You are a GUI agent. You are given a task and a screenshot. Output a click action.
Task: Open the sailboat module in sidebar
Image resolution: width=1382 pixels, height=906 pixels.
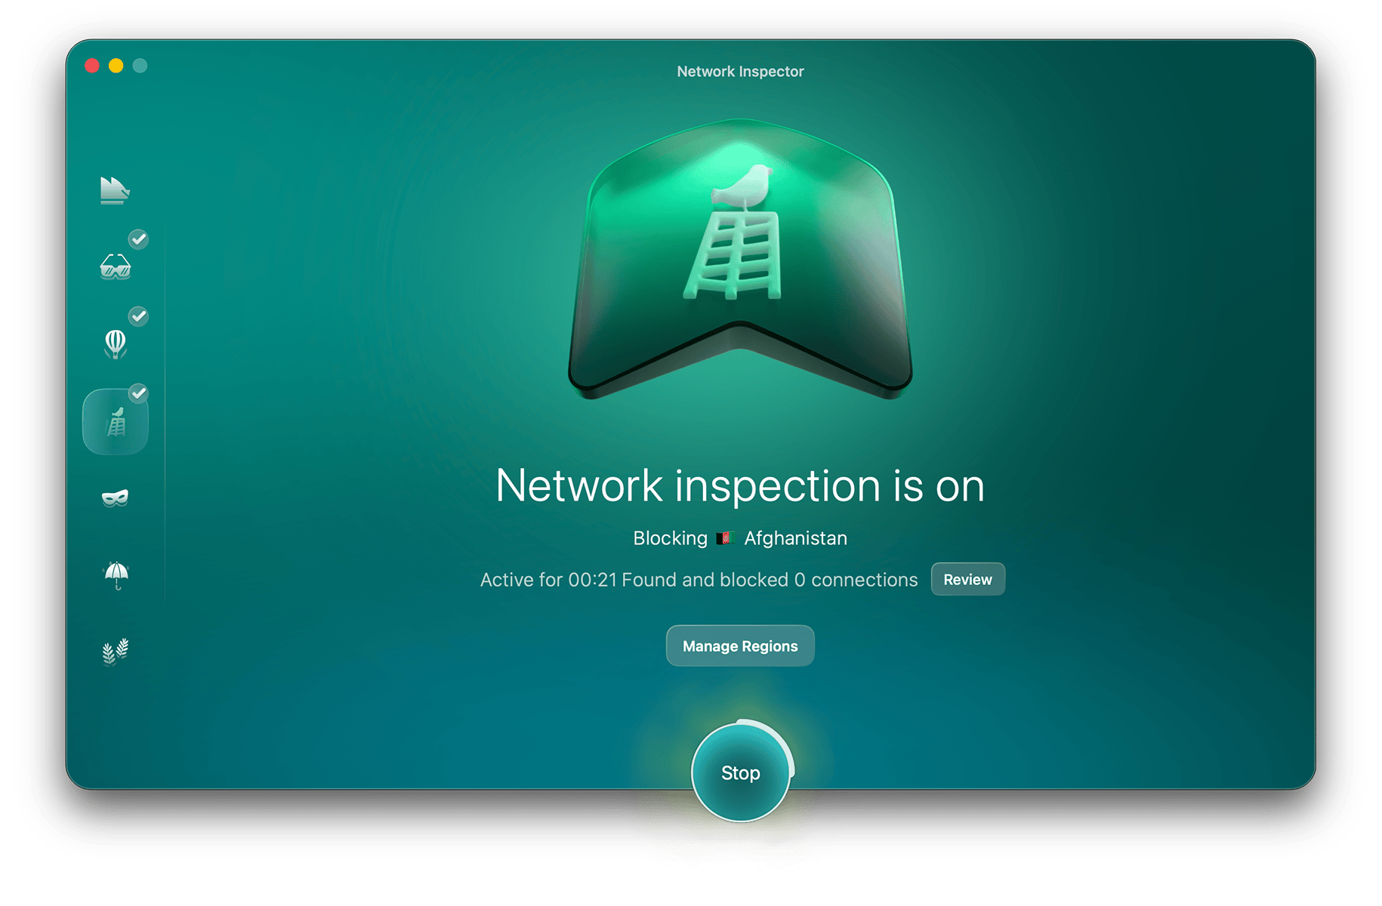click(115, 190)
